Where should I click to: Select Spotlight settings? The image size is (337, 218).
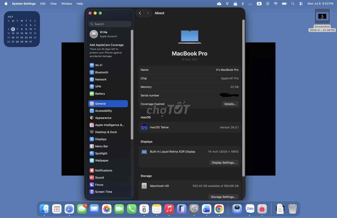tap(108, 153)
